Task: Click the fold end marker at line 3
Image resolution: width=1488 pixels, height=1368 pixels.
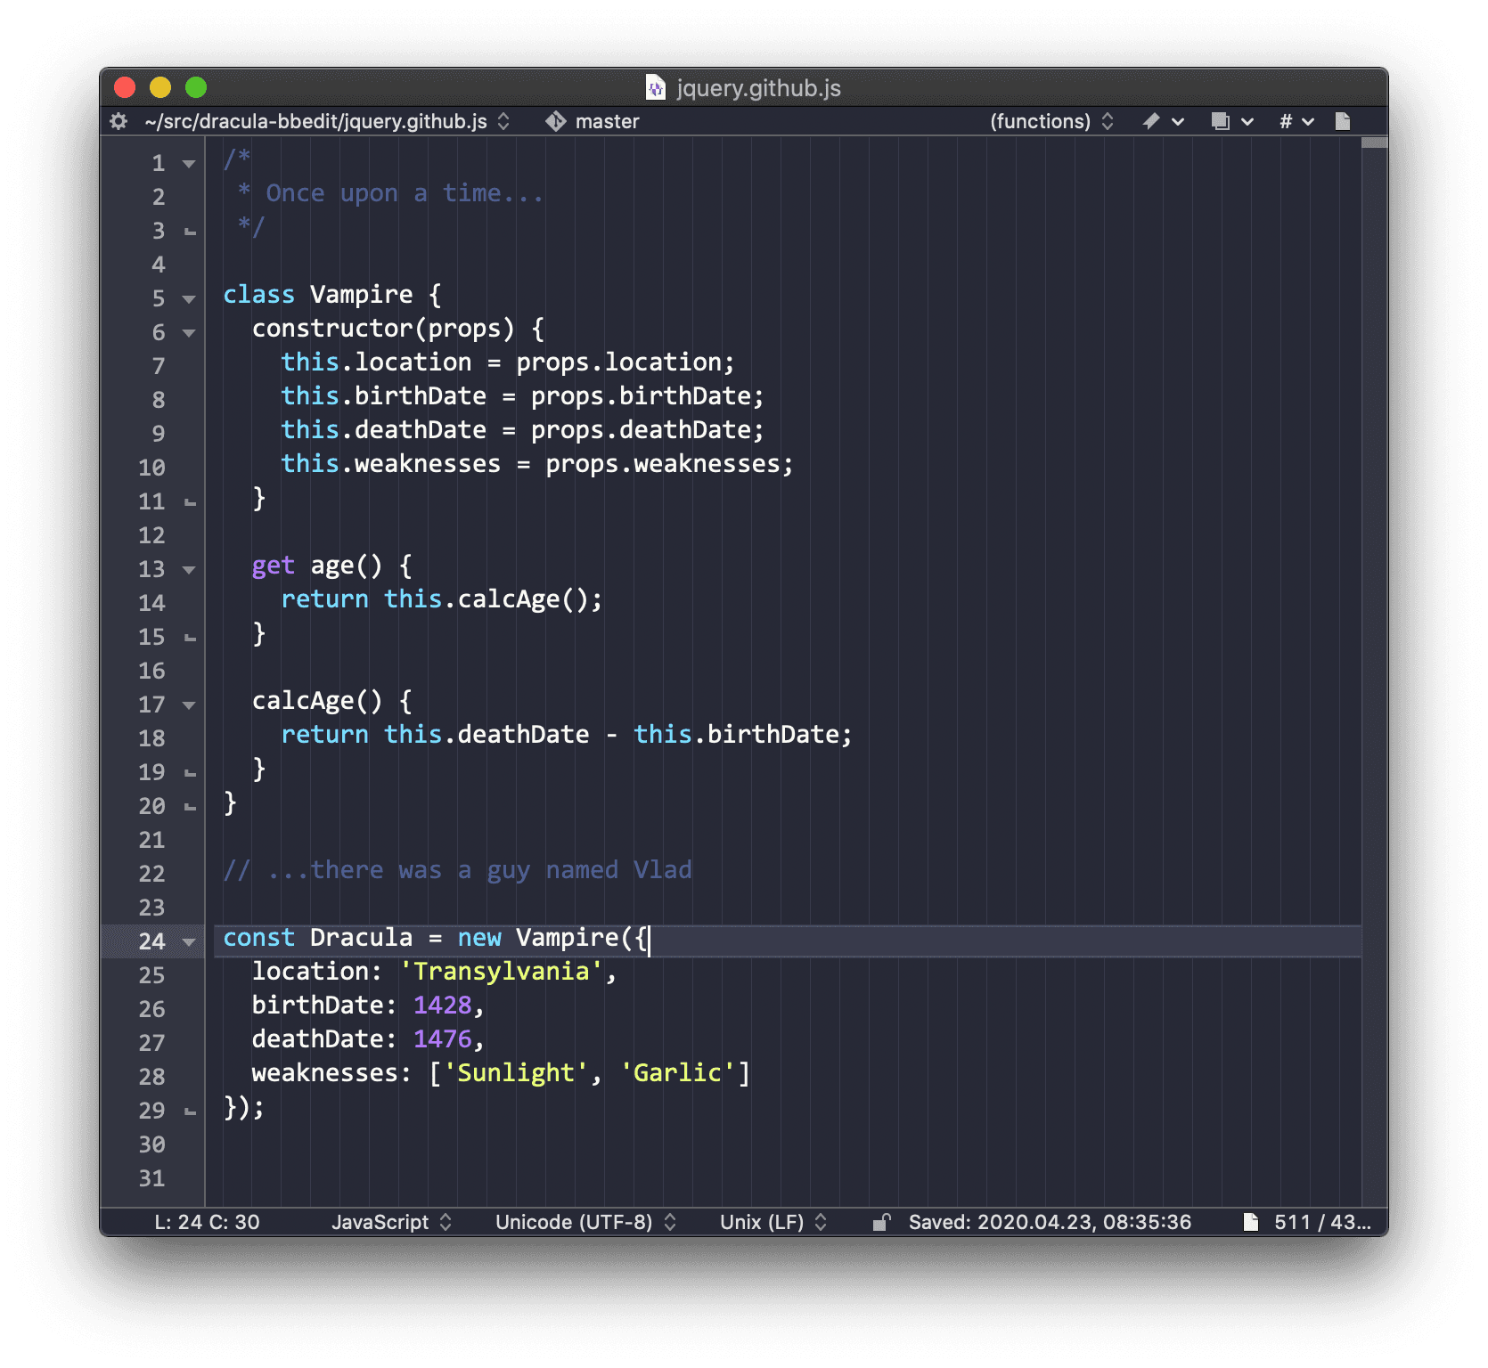Action: (190, 232)
